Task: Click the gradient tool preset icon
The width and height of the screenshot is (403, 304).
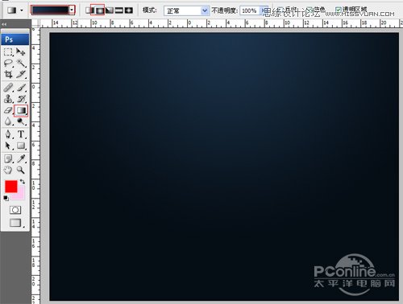Action: click(12, 10)
